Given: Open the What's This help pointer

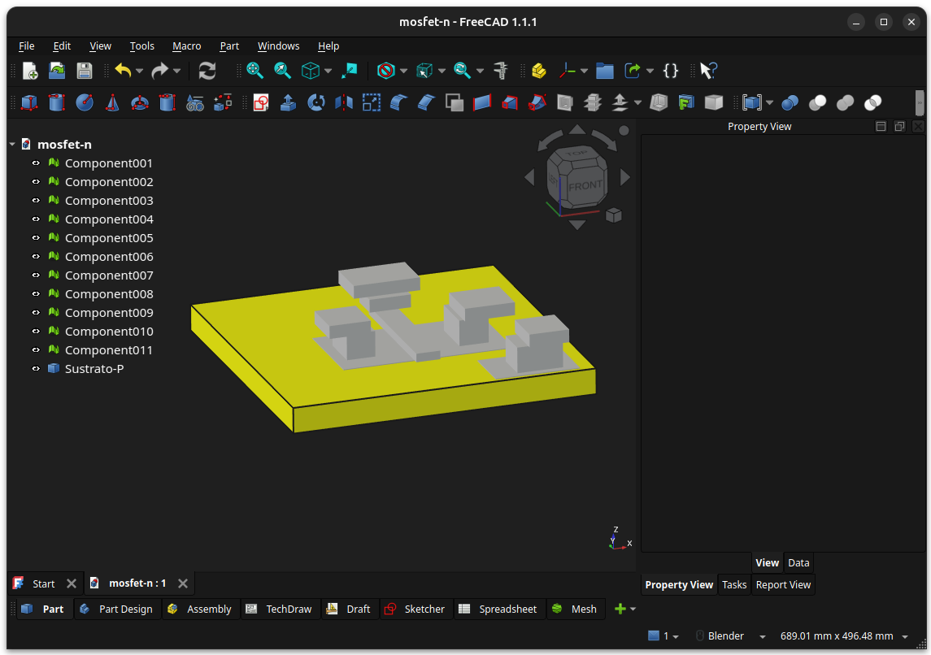Looking at the screenshot, I should (707, 71).
